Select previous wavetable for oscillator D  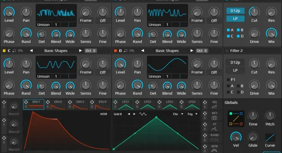pos(143,50)
